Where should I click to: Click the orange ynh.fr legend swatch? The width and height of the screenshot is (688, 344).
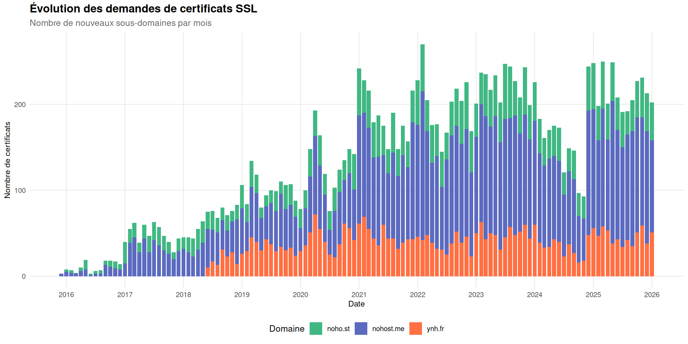(x=415, y=329)
